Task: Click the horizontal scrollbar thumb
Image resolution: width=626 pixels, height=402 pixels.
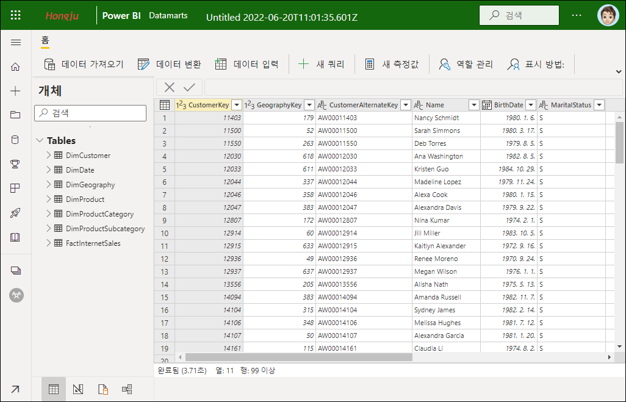Action: click(298, 357)
